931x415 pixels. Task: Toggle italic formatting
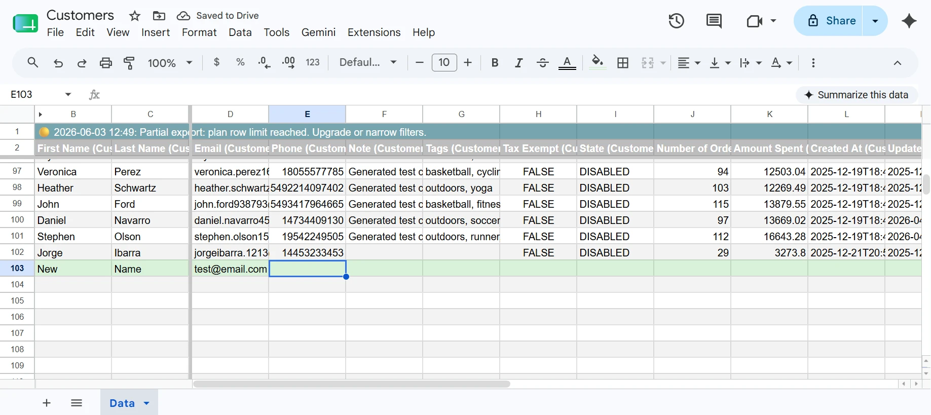click(x=518, y=63)
